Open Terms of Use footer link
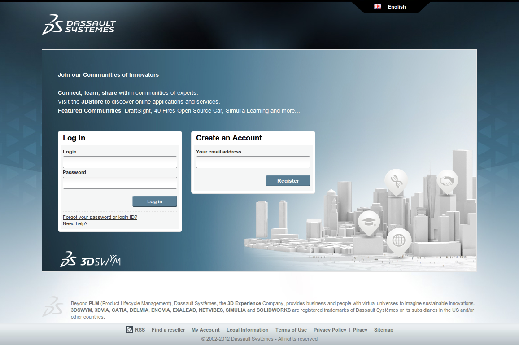 (x=291, y=330)
